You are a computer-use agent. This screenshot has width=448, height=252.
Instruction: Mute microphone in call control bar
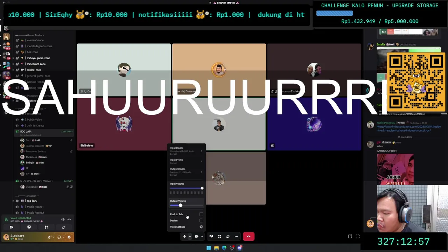point(184,237)
